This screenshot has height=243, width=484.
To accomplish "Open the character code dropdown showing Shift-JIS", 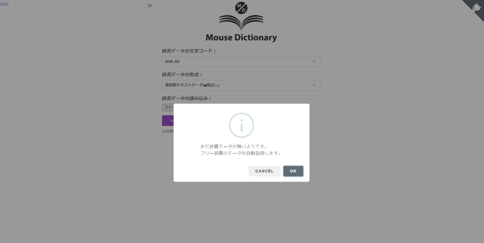I will [x=241, y=61].
